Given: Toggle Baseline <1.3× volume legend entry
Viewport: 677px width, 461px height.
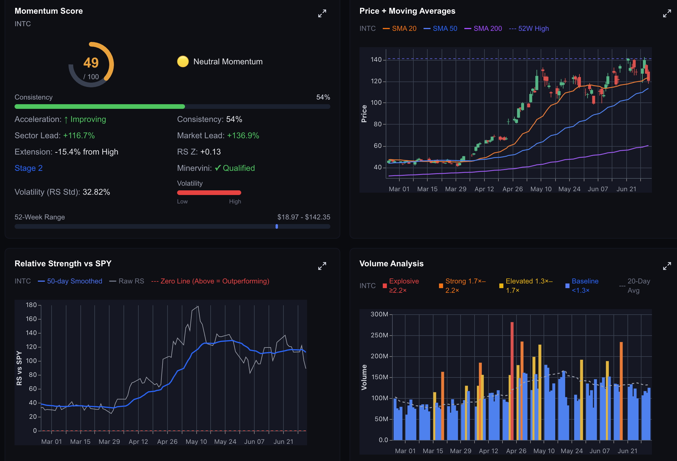Looking at the screenshot, I should [x=582, y=286].
